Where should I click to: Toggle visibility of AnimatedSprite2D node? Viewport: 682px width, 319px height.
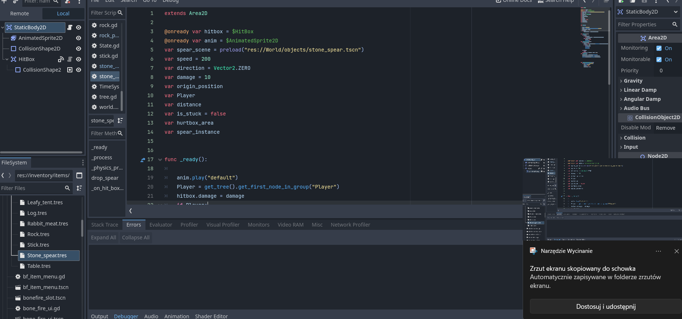point(79,38)
